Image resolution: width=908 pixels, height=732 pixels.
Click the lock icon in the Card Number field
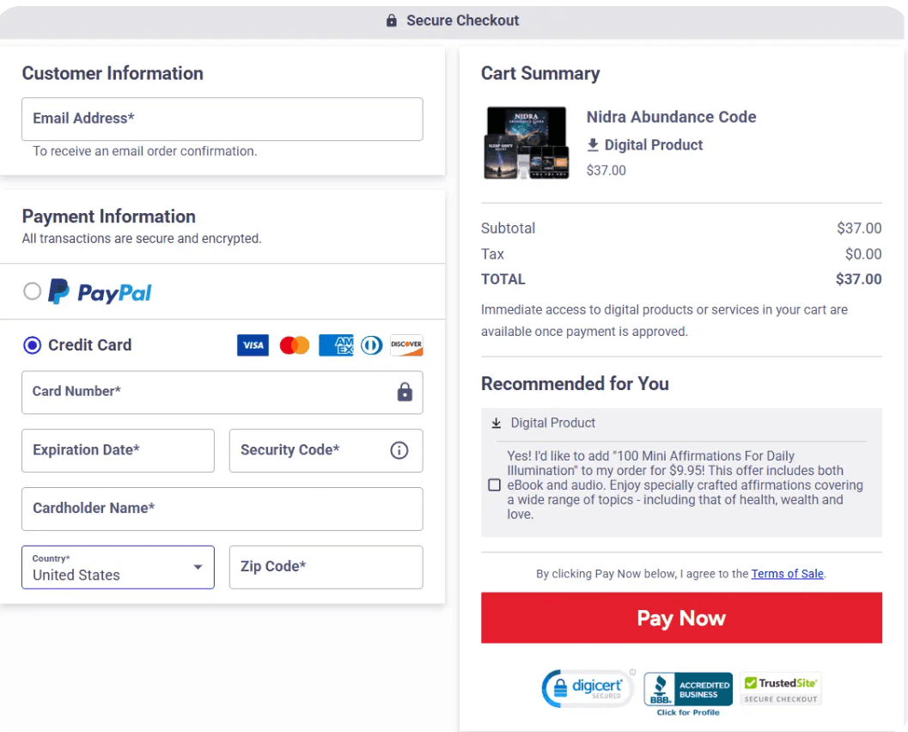pyautogui.click(x=404, y=392)
